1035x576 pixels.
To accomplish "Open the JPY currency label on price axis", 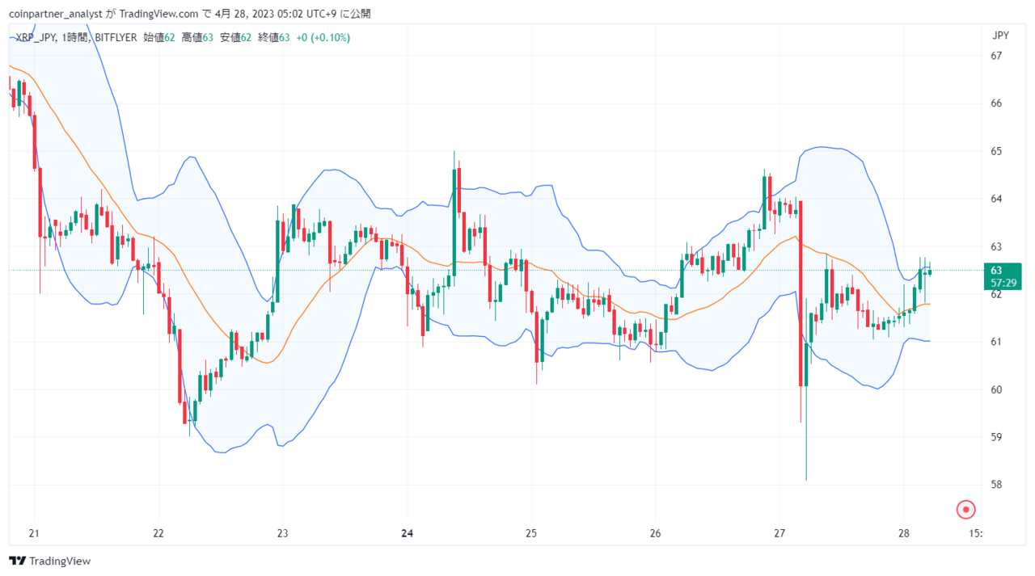I will [x=1000, y=36].
